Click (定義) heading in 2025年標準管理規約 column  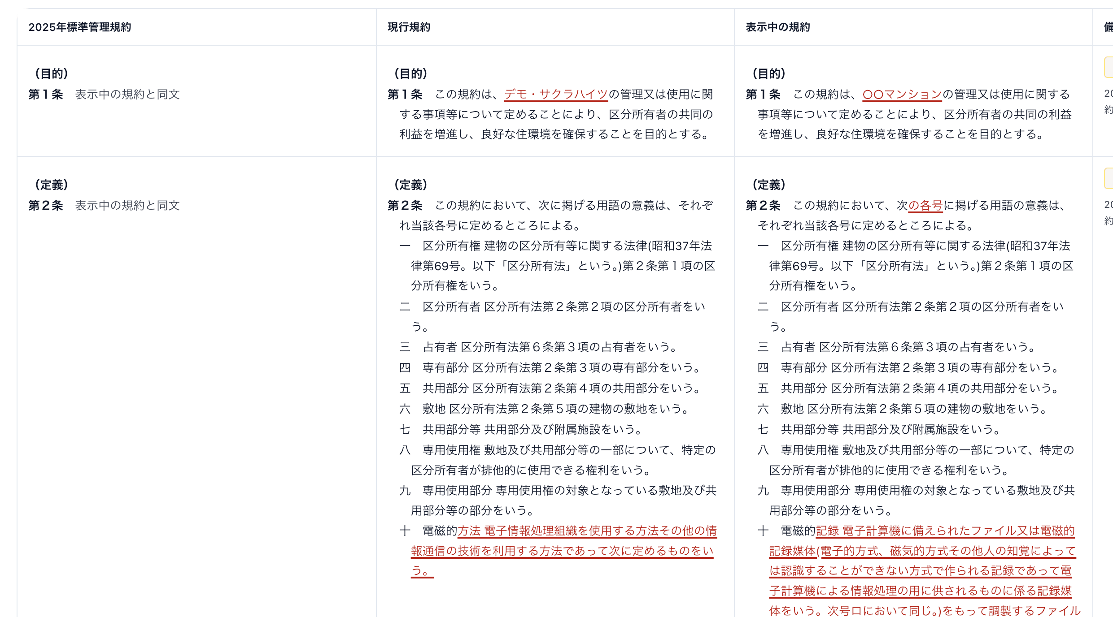pyautogui.click(x=52, y=185)
